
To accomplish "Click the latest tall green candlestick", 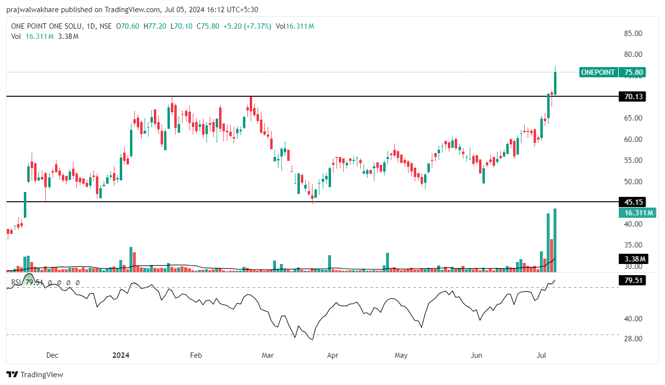I will [555, 83].
